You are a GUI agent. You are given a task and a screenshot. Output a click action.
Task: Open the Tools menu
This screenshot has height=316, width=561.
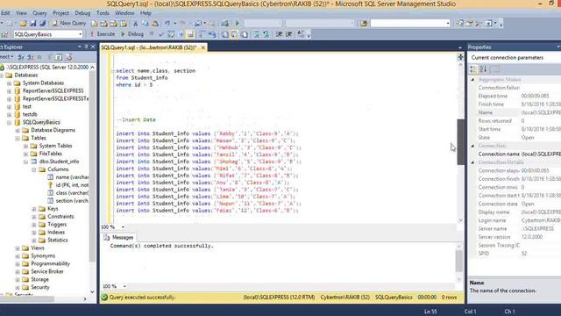coord(103,13)
